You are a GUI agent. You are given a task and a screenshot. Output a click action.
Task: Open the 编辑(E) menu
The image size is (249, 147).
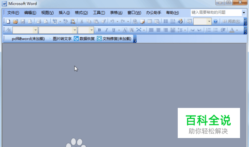click(30, 13)
